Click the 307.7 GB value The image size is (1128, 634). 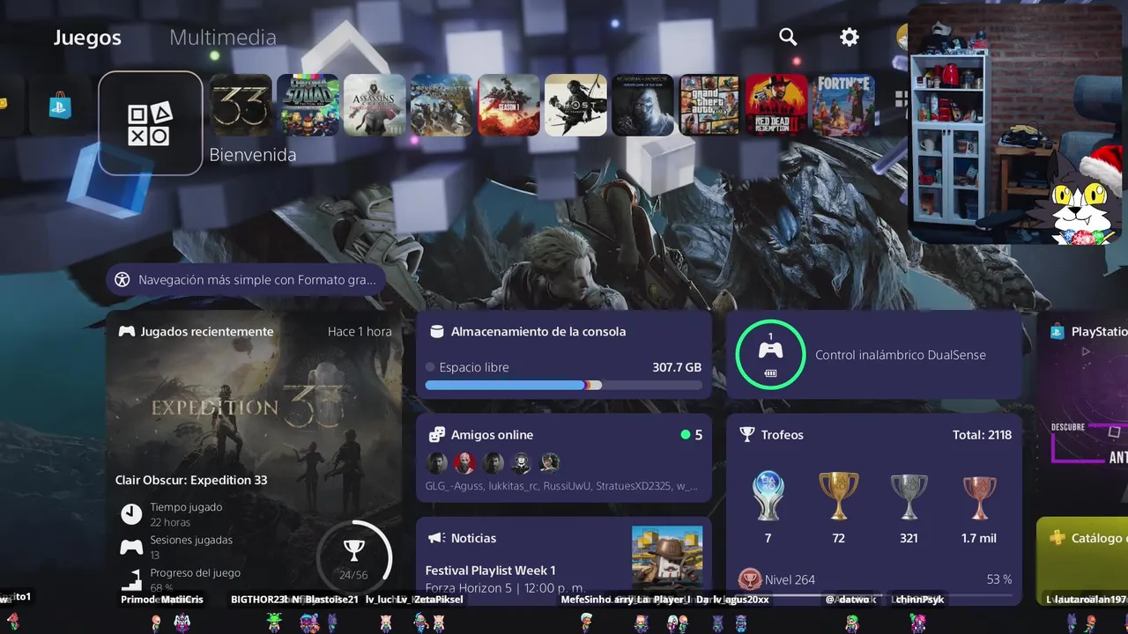click(x=677, y=367)
